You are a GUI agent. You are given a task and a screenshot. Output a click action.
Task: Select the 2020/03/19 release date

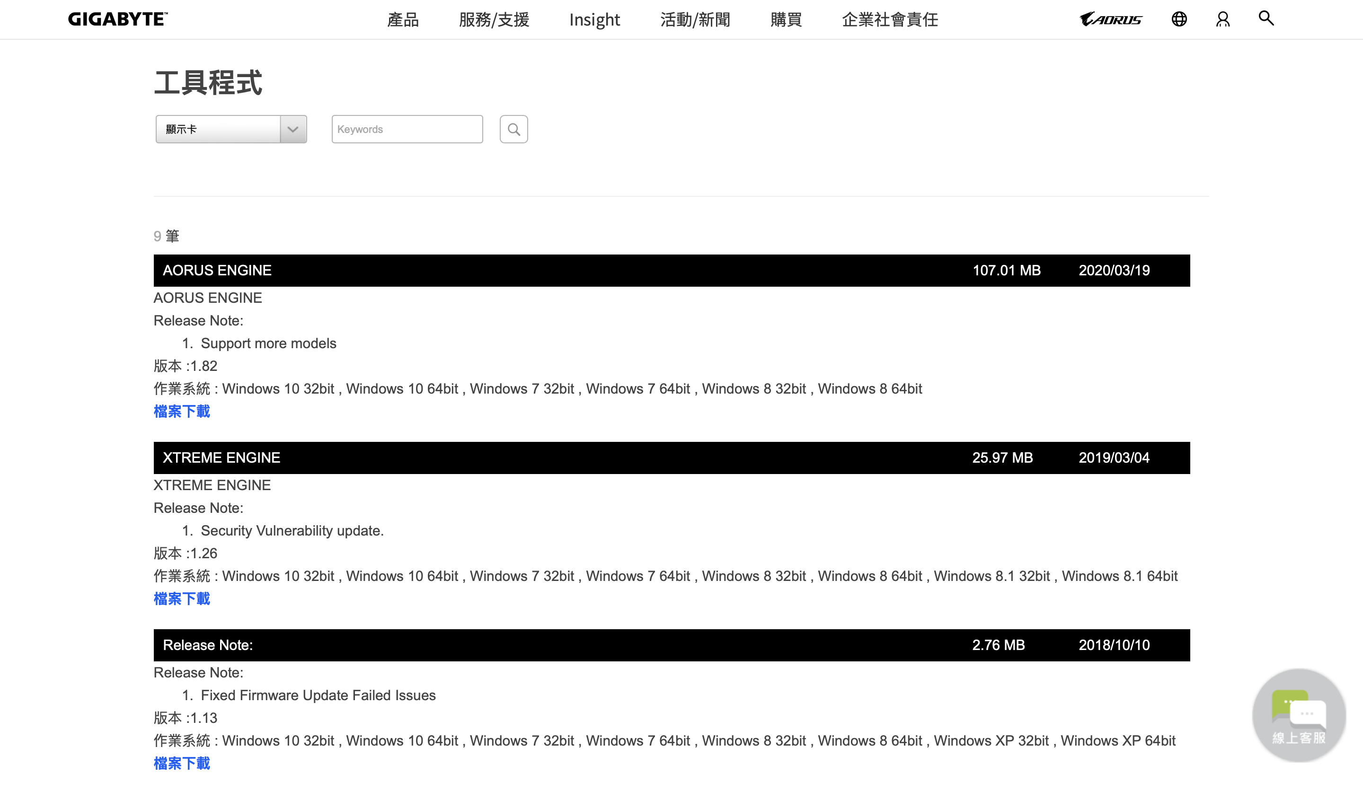1114,270
